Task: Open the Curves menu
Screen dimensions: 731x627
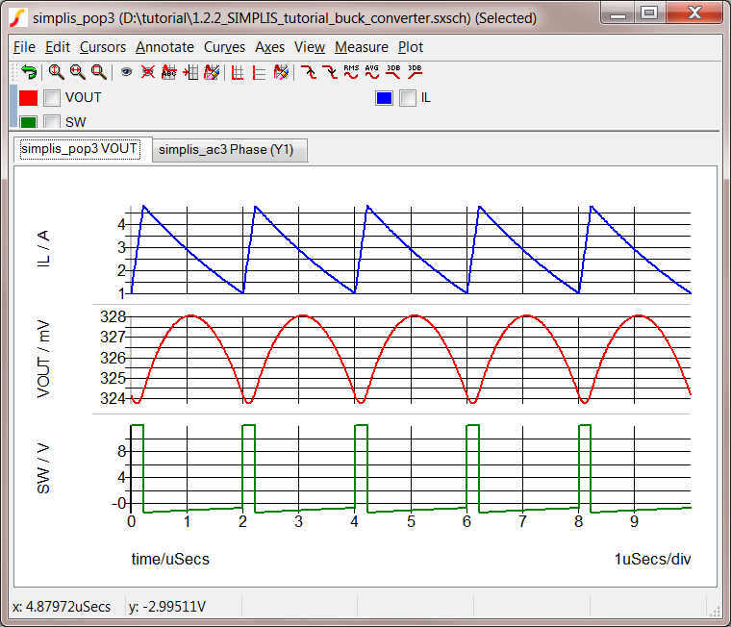Action: (224, 47)
